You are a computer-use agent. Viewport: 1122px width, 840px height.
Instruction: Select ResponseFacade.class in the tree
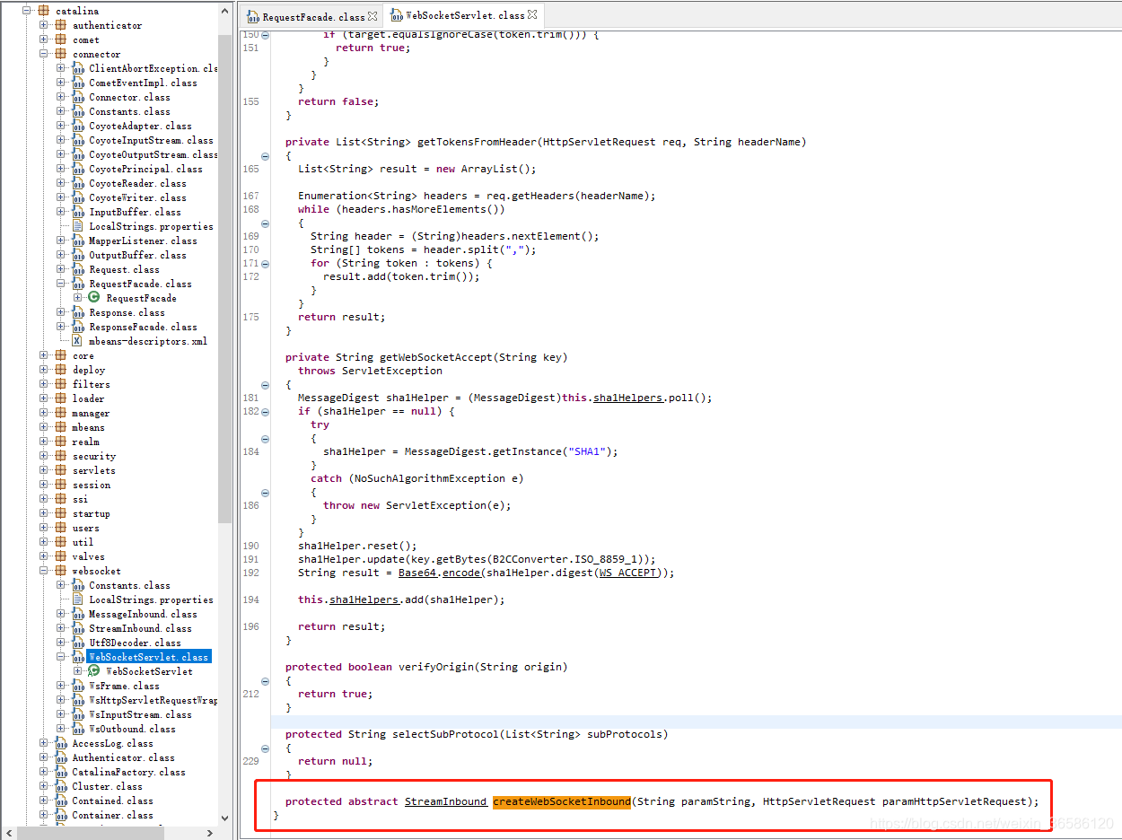(x=143, y=327)
